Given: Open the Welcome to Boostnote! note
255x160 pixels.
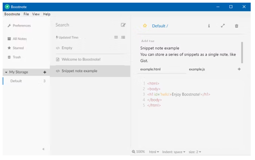Looking at the screenshot, I should pyautogui.click(x=90, y=60).
